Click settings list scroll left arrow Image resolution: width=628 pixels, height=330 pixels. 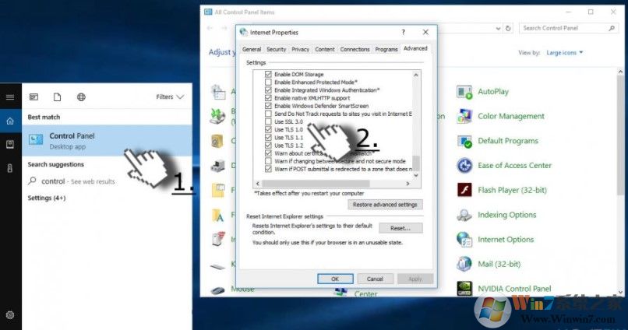pos(258,184)
